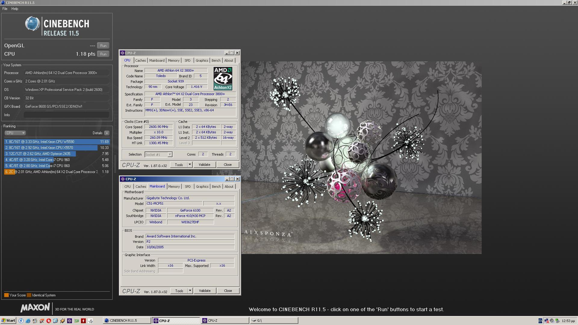Select Intel Xeon W5590 ranking row

[x=57, y=142]
